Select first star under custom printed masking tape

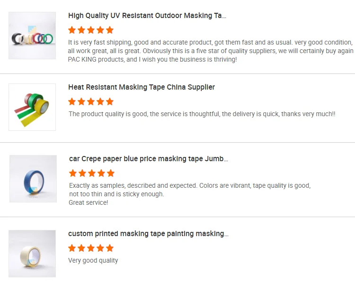click(x=72, y=248)
